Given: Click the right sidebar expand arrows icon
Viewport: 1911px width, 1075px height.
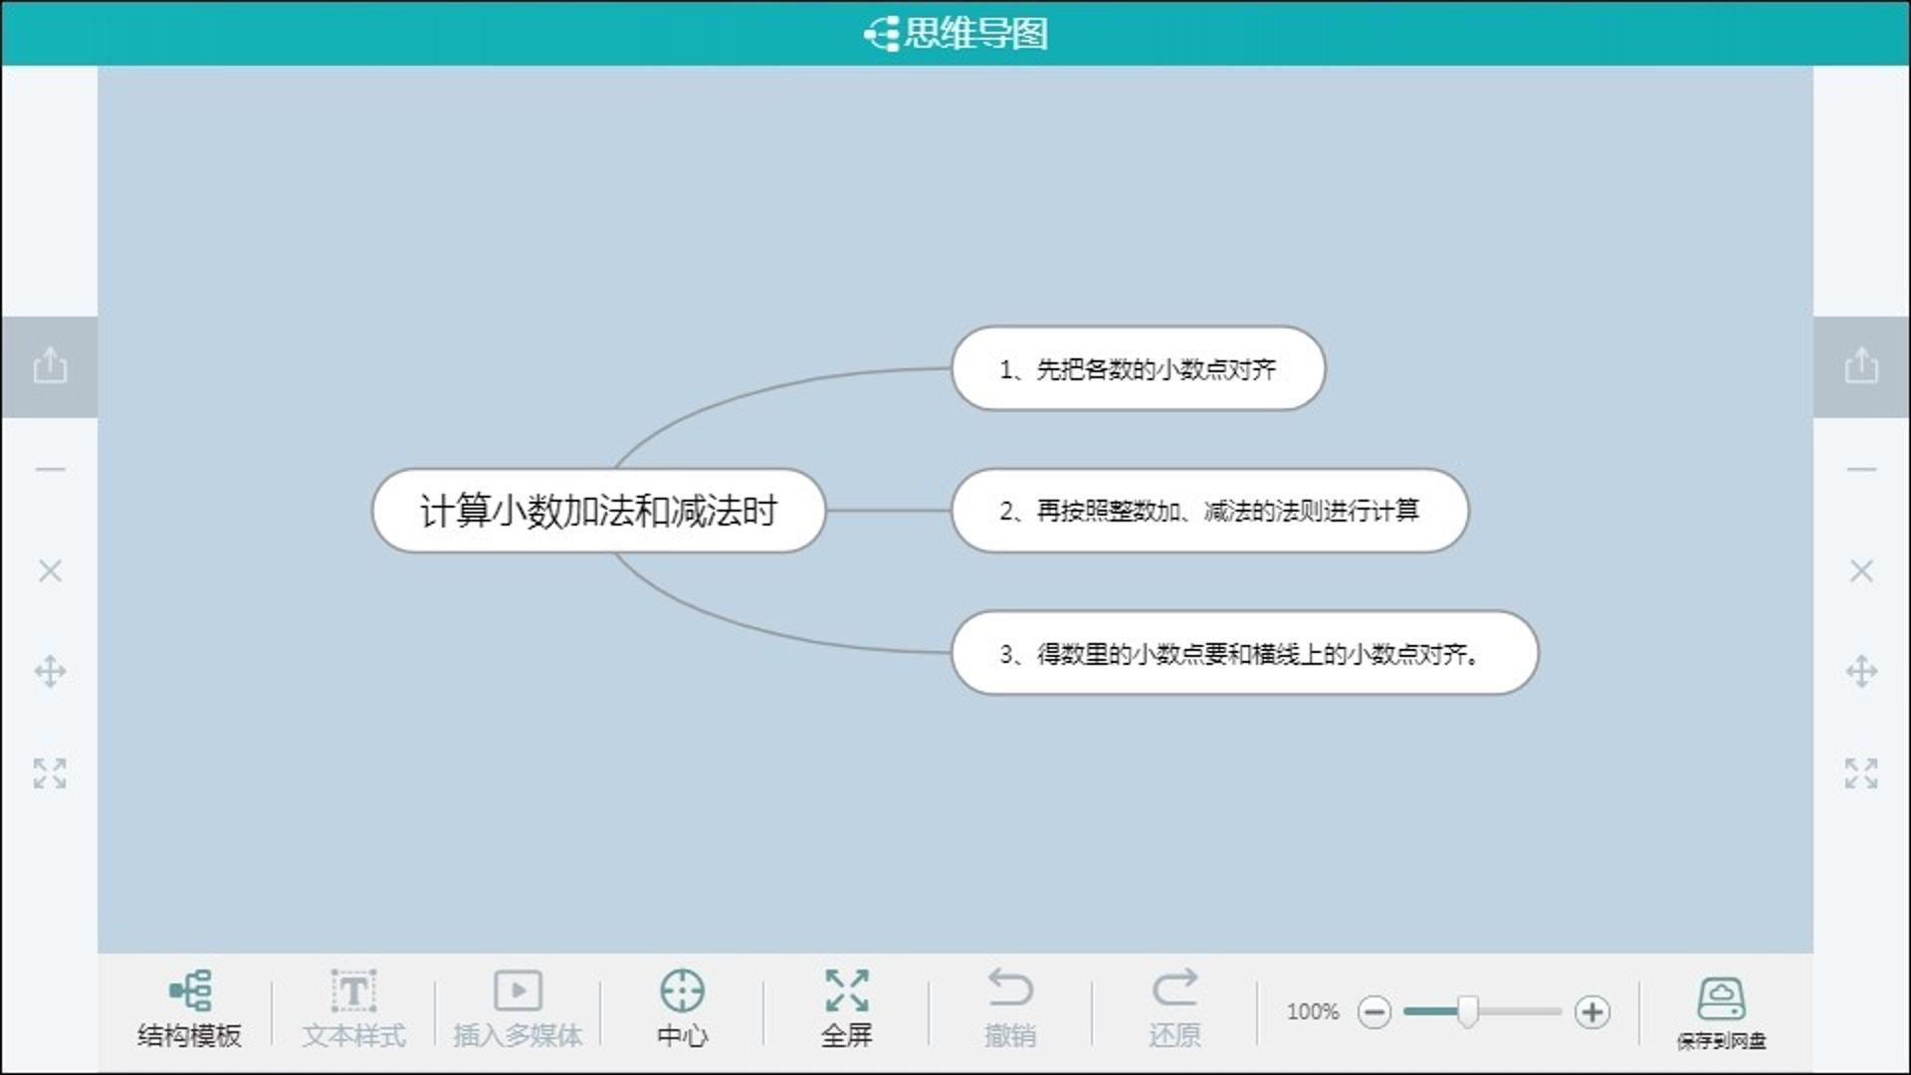Looking at the screenshot, I should click(1861, 773).
